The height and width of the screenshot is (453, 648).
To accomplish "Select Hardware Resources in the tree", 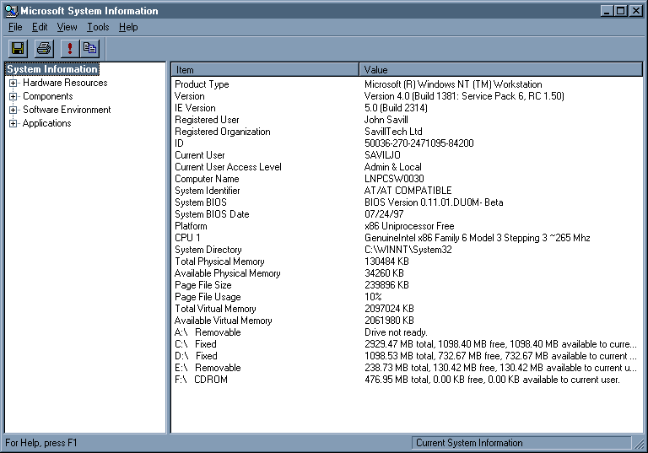I will click(x=65, y=83).
